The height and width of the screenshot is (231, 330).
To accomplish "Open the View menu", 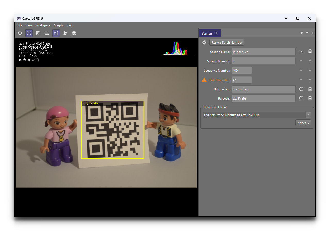I will (x=29, y=25).
